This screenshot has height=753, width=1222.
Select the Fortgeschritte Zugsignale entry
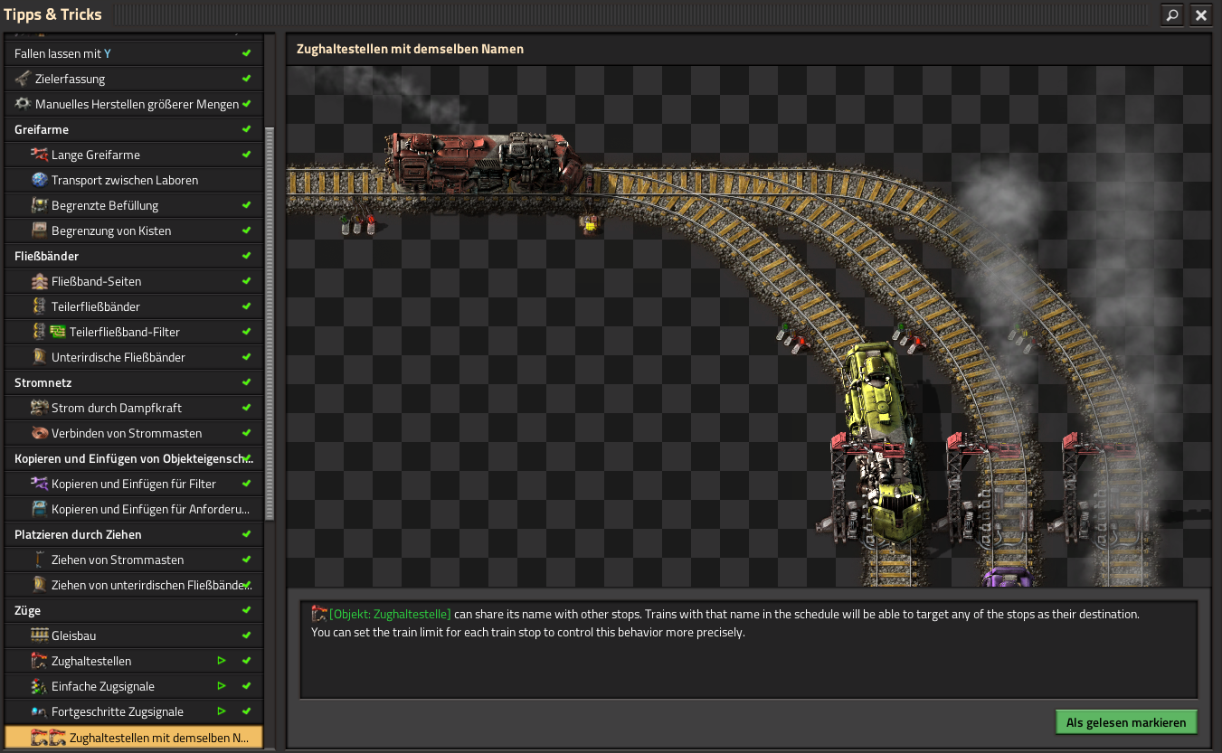(x=118, y=711)
